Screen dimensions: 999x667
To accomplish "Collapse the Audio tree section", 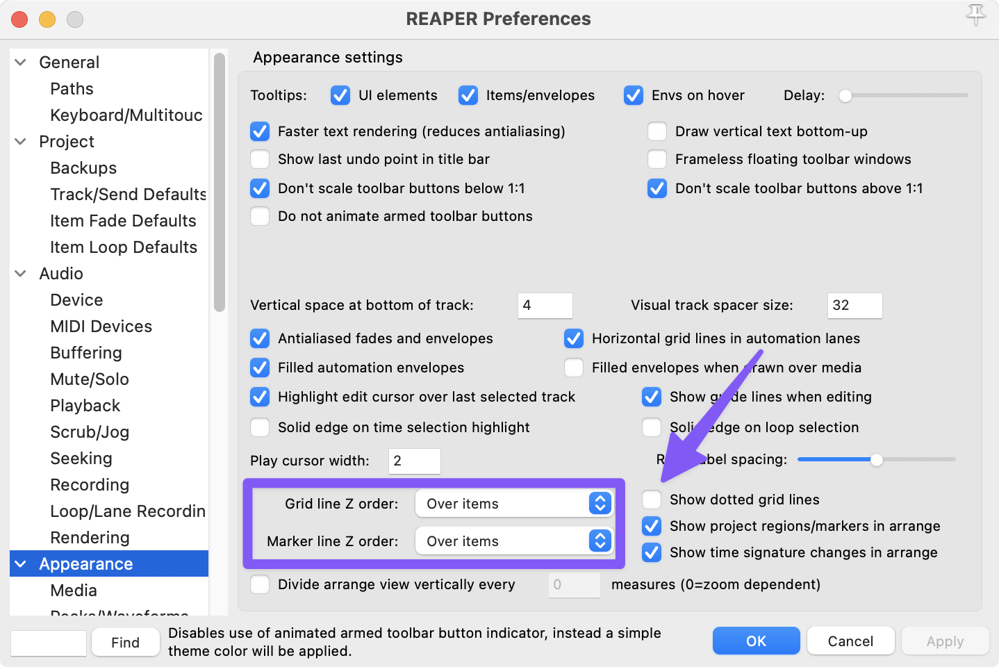I will click(21, 274).
